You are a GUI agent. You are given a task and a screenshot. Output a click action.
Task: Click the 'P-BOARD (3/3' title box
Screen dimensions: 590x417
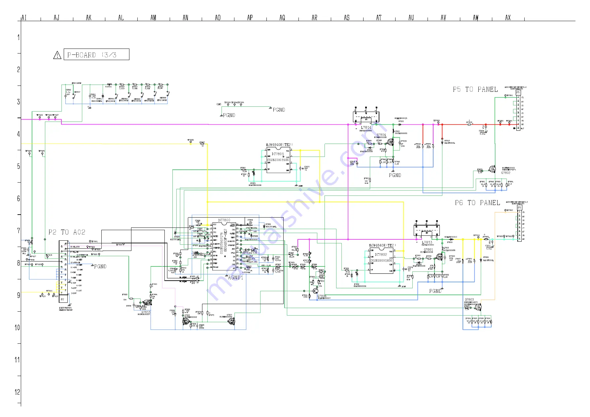click(96, 54)
